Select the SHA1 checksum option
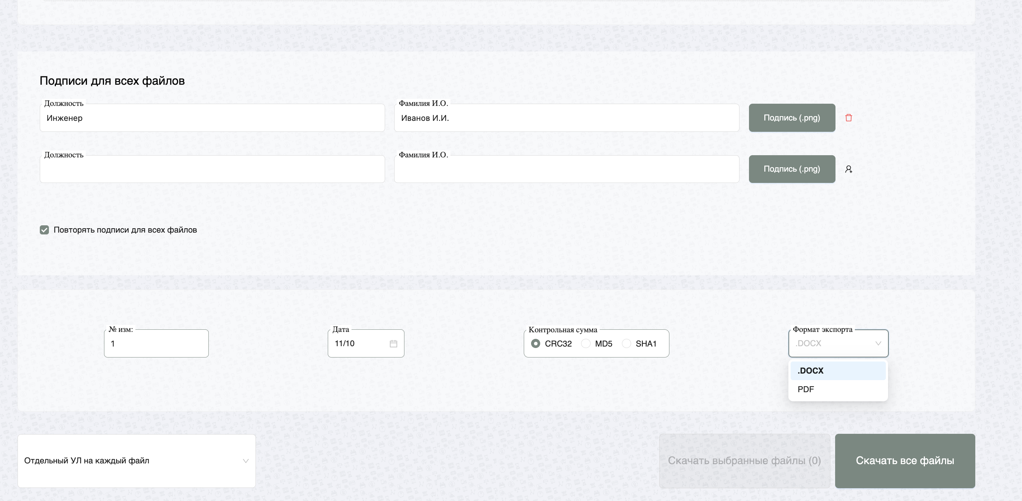 [x=626, y=344]
